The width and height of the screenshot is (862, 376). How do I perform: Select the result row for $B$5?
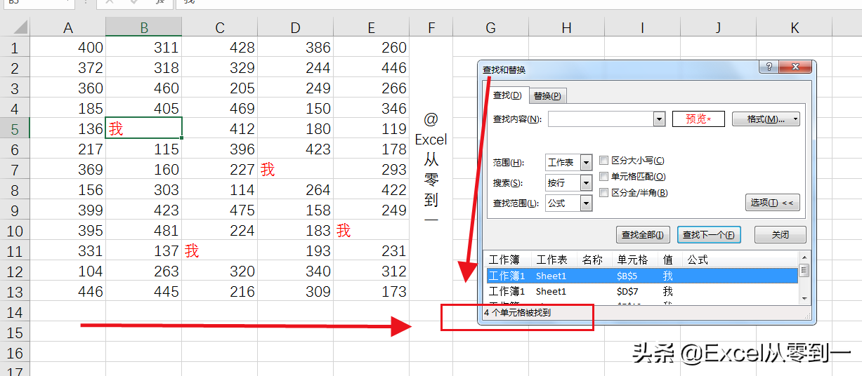pos(642,276)
